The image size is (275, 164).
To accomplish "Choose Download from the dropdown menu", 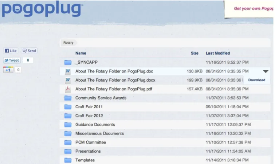I will point(256,80).
